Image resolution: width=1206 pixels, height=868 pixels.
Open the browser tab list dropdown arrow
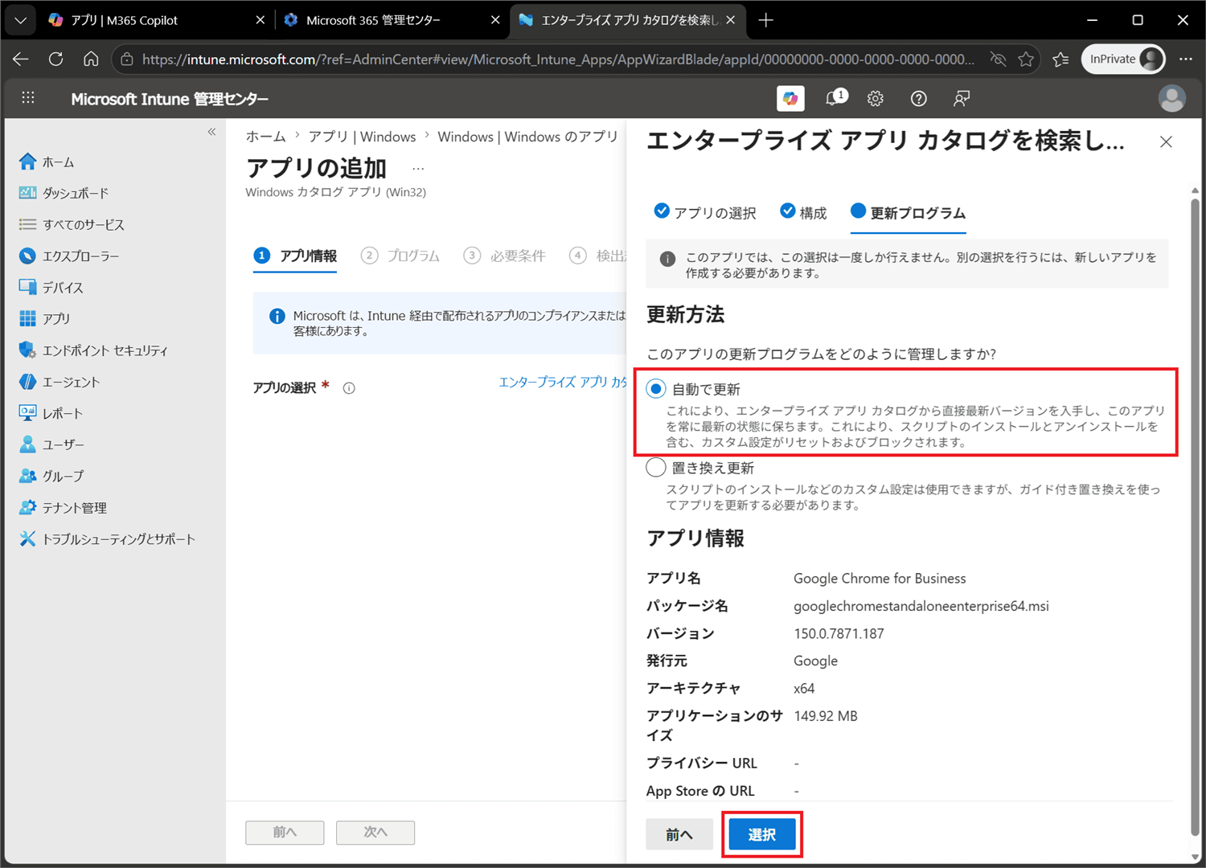click(x=20, y=20)
